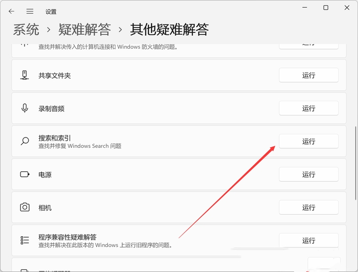Click the camera icon for 相机

coord(25,208)
